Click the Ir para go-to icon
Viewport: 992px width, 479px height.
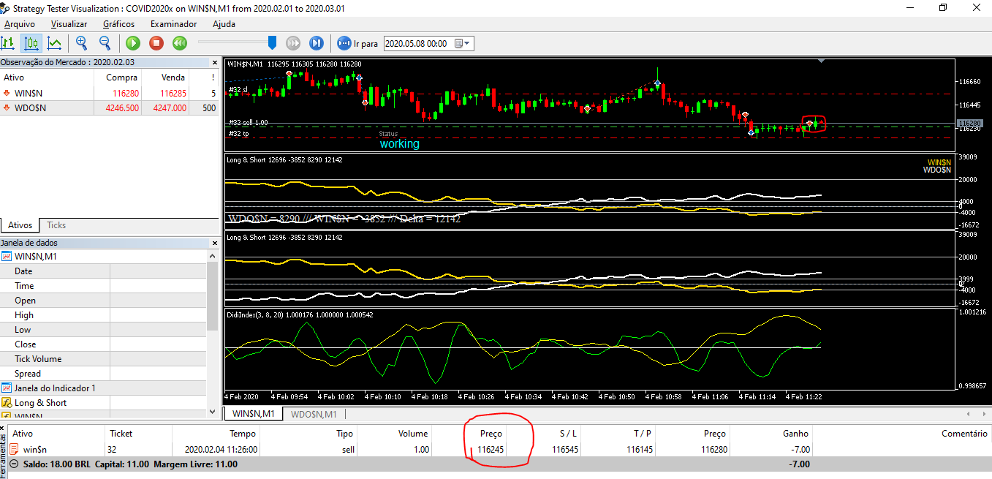click(344, 43)
